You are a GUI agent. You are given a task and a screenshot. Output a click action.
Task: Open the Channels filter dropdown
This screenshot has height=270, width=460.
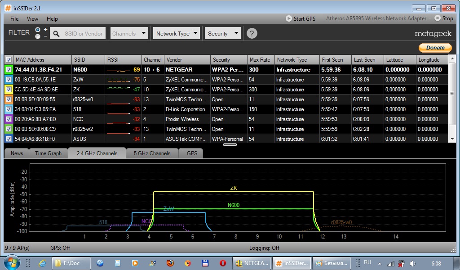(x=129, y=33)
